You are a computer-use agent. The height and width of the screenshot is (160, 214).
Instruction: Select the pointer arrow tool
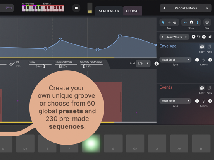tap(163, 22)
